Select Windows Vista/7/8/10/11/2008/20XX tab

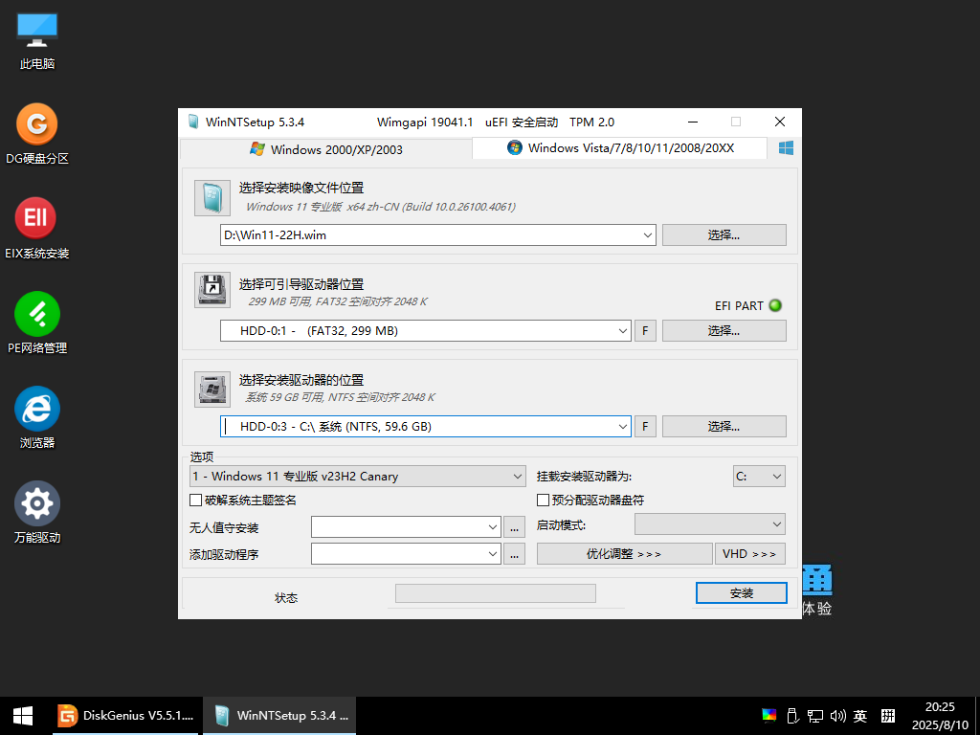point(620,148)
